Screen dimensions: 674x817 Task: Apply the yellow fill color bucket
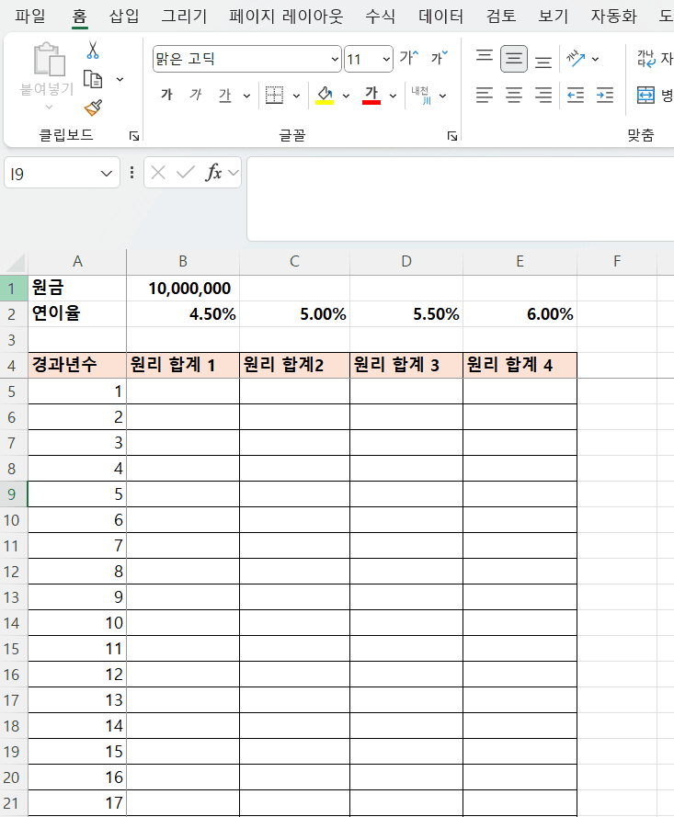click(324, 95)
